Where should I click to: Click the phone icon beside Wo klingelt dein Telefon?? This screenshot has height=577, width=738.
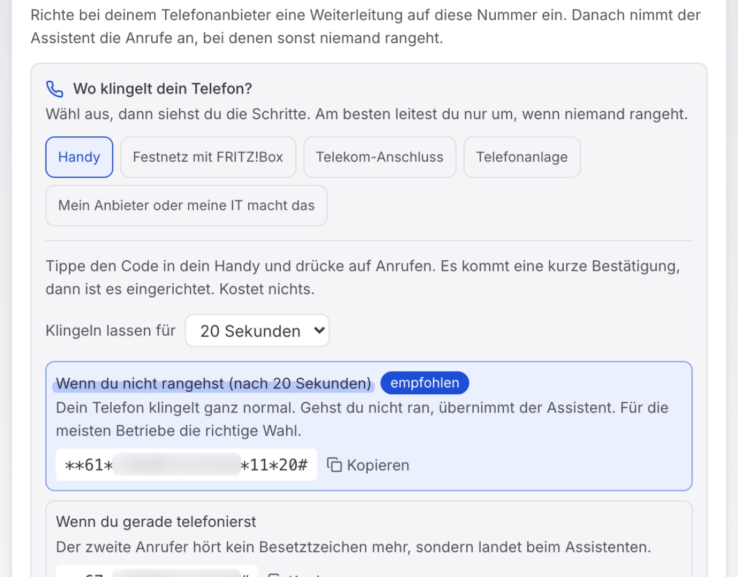click(55, 89)
